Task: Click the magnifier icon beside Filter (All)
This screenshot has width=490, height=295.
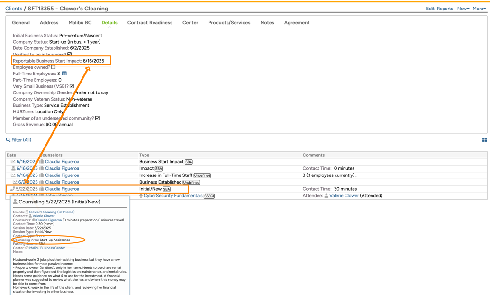Action: tap(8, 140)
